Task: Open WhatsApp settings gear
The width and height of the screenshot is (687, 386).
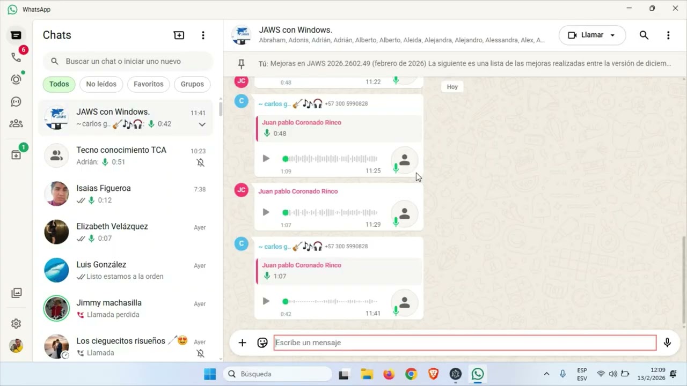Action: [x=16, y=324]
